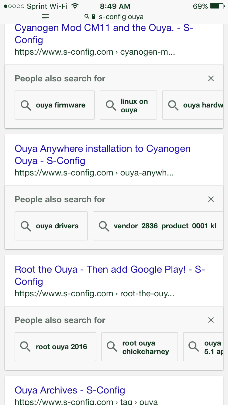Search for 'root ouya 2016' suggestion
The height and width of the screenshot is (405, 228).
click(55, 347)
